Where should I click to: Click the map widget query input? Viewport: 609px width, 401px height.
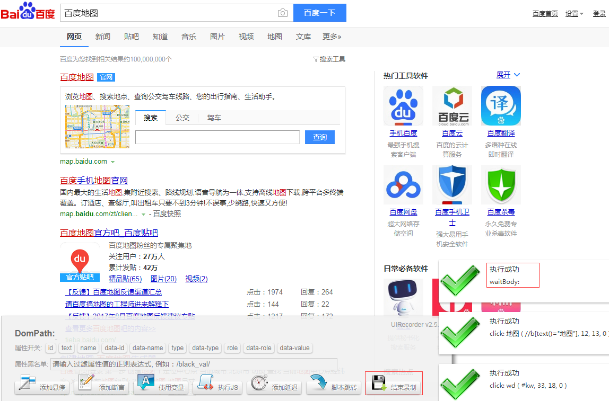click(x=217, y=137)
